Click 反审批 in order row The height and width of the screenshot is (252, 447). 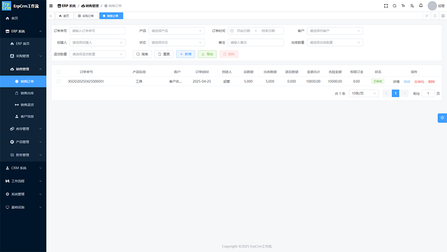[x=419, y=81]
